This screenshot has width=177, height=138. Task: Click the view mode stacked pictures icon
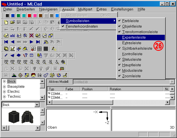click(6, 49)
